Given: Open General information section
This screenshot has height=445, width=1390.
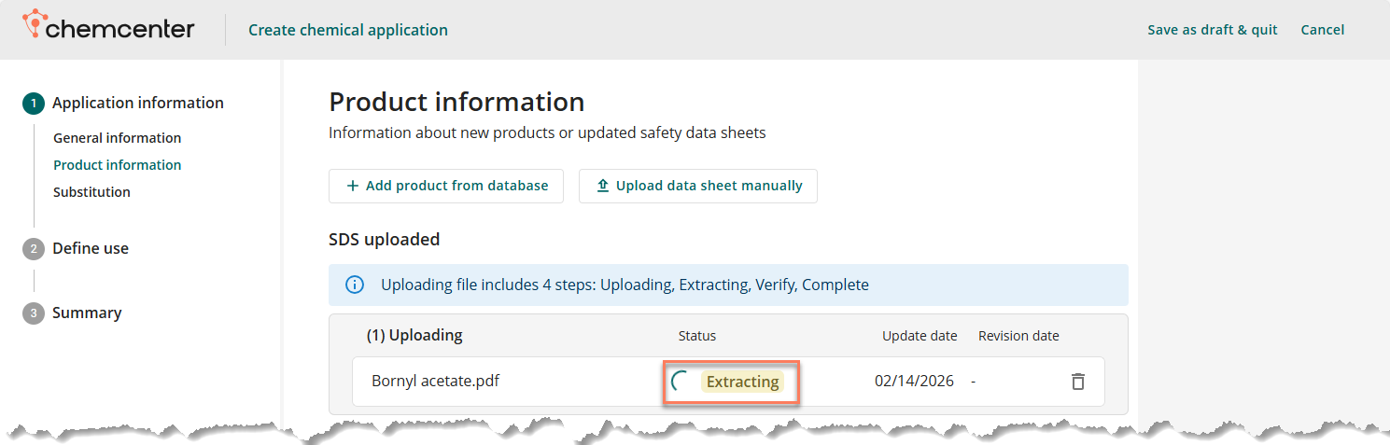Looking at the screenshot, I should pyautogui.click(x=117, y=138).
